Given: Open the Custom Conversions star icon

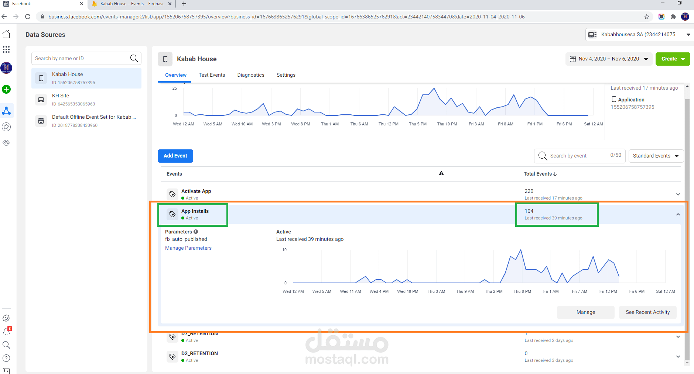Looking at the screenshot, I should click(6, 127).
